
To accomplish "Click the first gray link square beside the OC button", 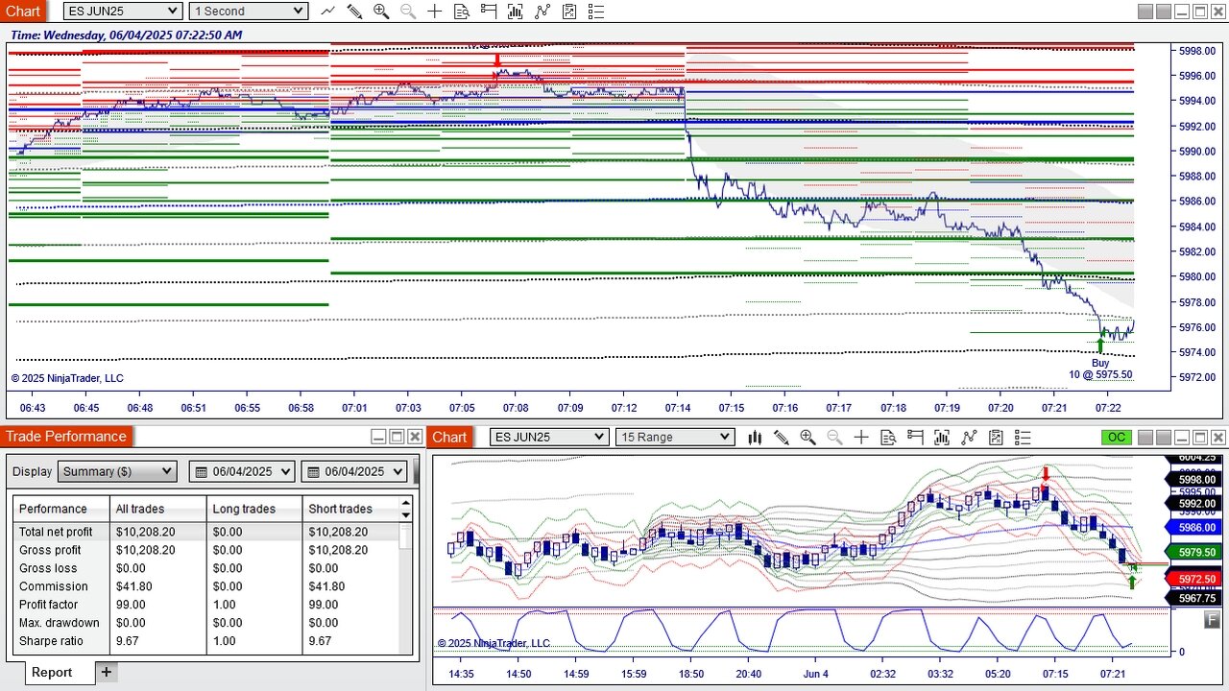I will (1145, 438).
